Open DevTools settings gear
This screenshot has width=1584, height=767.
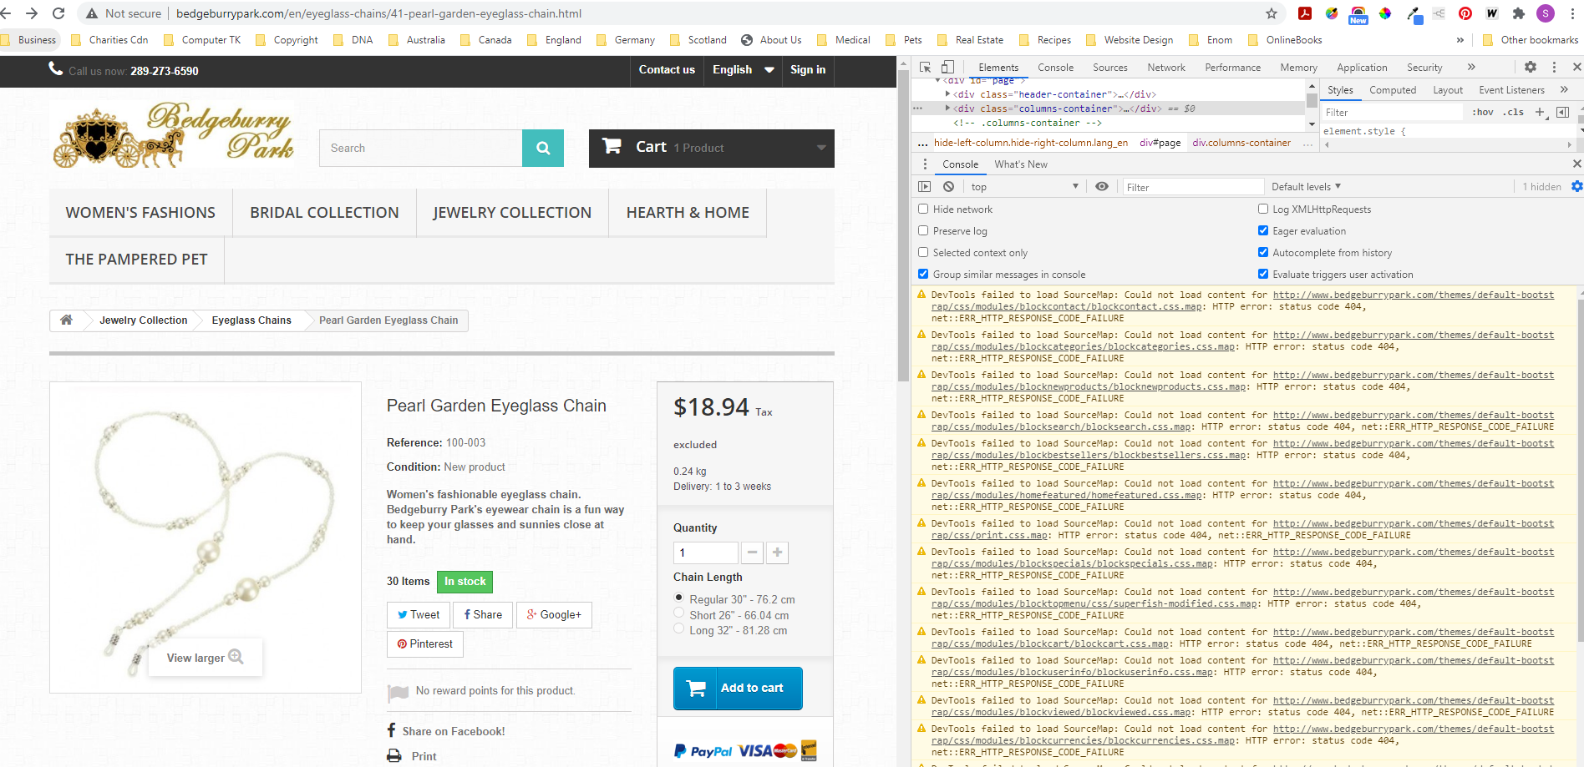1531,67
